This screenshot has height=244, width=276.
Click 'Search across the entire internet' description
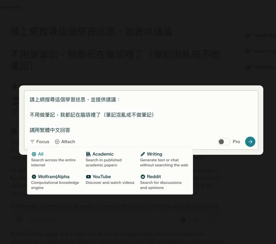(x=53, y=163)
